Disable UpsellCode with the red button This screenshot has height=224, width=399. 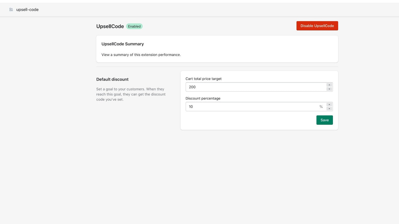click(317, 26)
